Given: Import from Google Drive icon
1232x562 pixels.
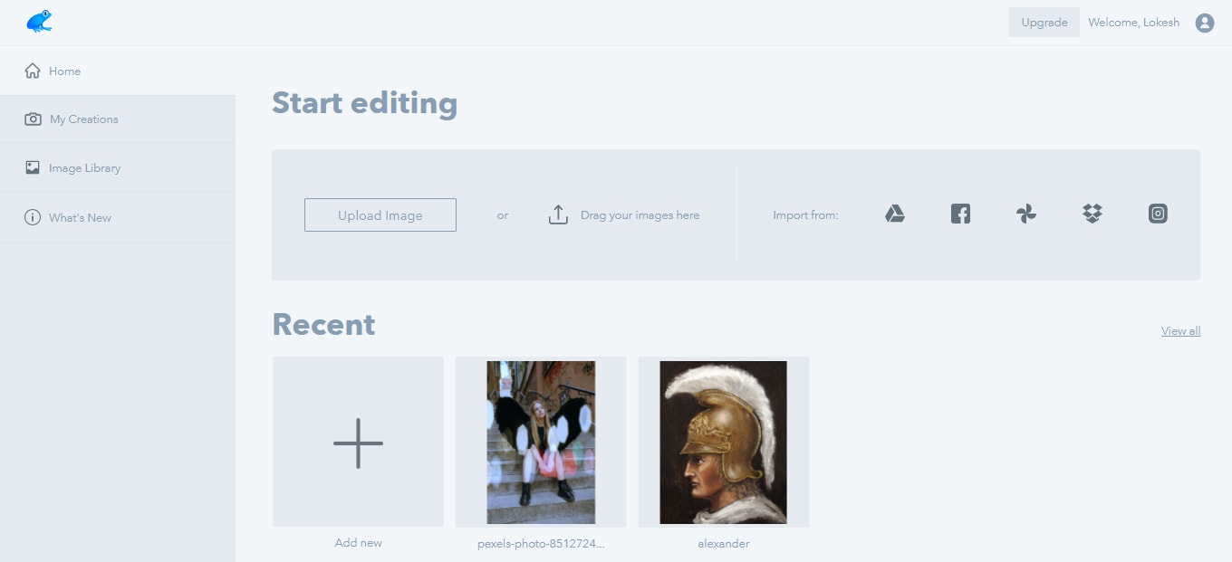Looking at the screenshot, I should [895, 214].
